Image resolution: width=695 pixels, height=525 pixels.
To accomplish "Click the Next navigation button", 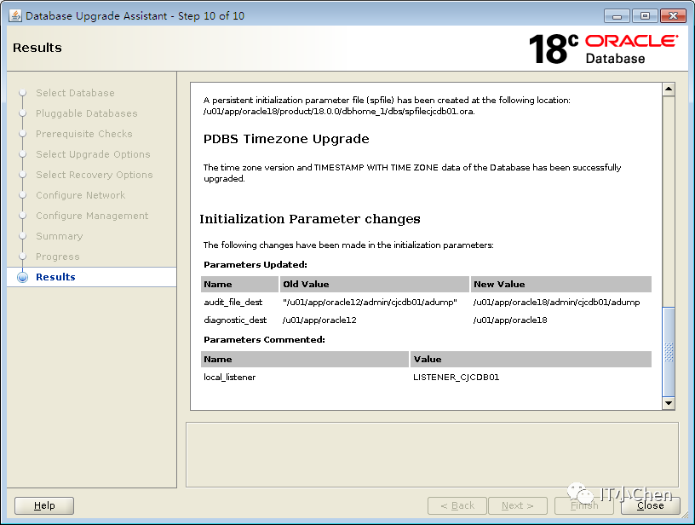I will [x=517, y=505].
